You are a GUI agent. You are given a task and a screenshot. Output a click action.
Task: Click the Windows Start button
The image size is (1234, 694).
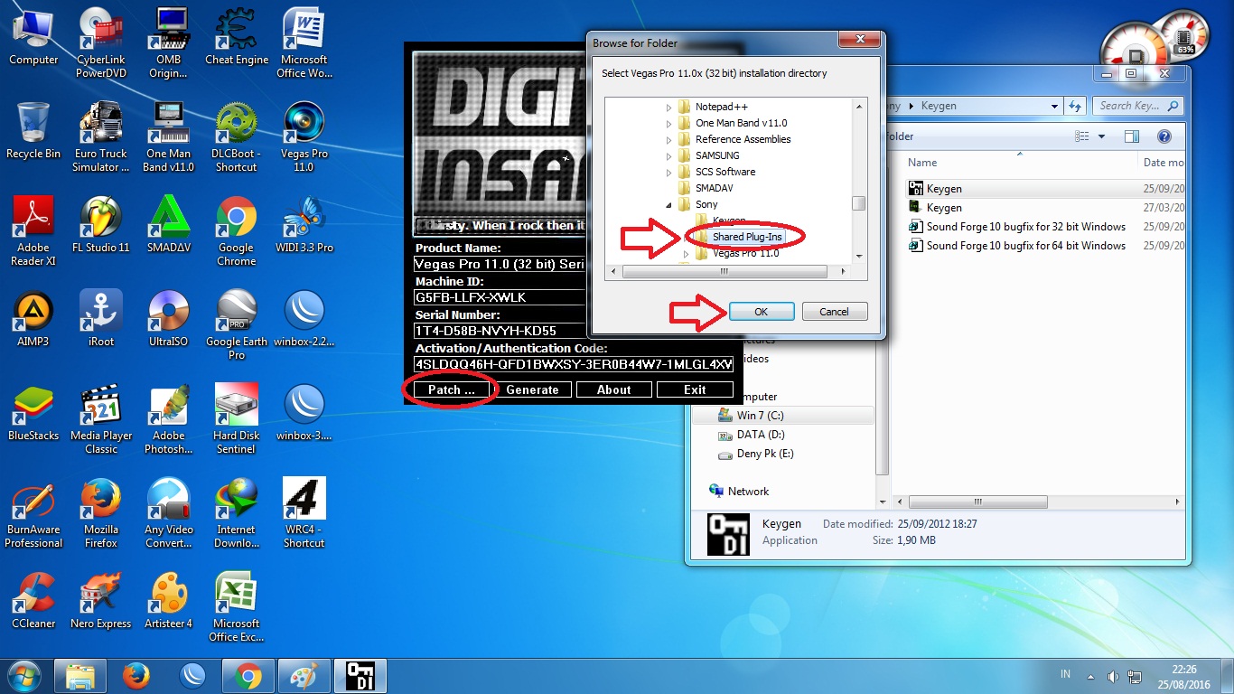coord(23,675)
